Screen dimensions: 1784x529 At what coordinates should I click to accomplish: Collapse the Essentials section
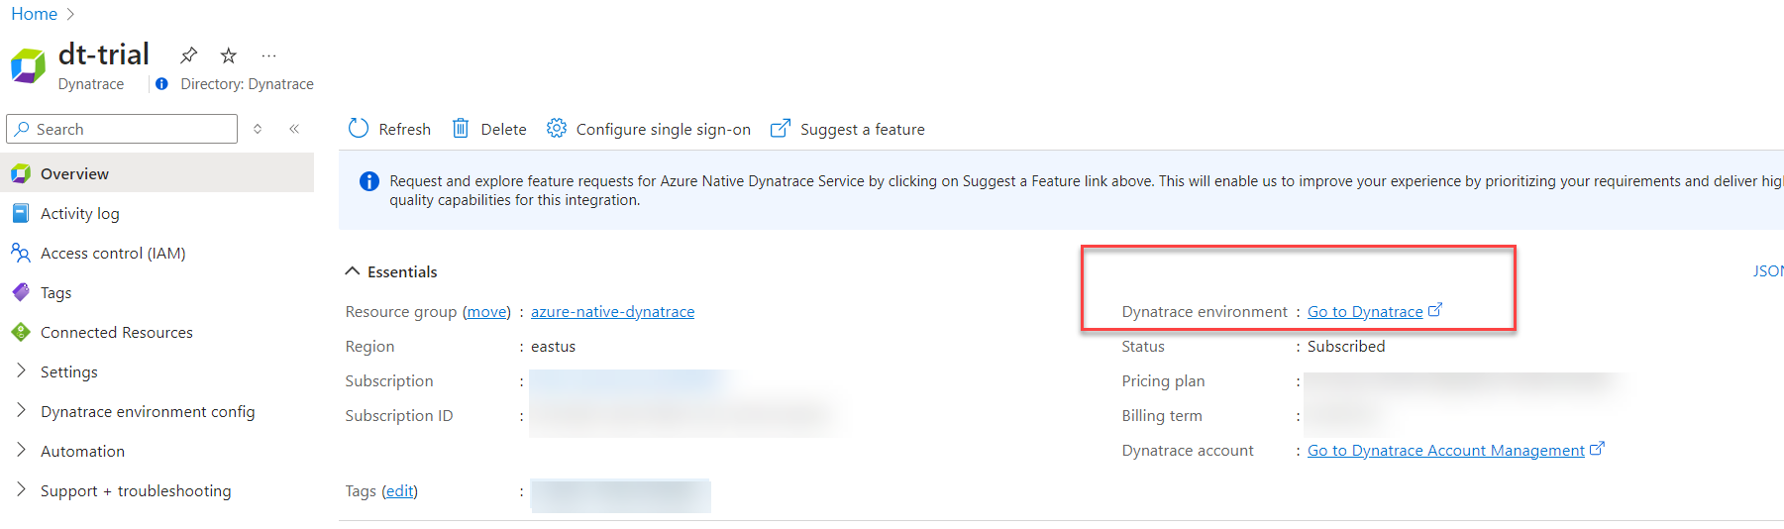click(x=353, y=271)
